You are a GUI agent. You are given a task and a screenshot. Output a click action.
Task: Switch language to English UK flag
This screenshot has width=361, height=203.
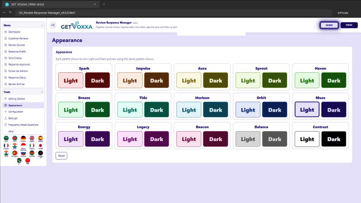coord(32,138)
